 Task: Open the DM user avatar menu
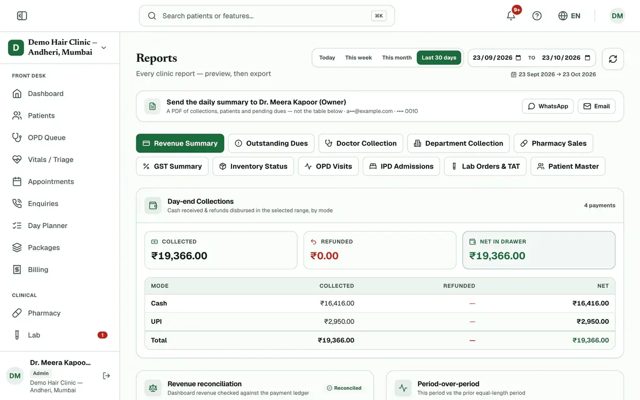(617, 16)
